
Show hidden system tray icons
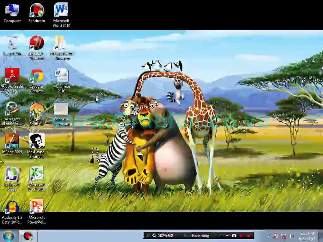click(268, 236)
